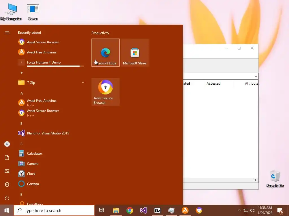Screen dimensions: 289x216
Task: Open the Clock app
Action: (51, 174)
